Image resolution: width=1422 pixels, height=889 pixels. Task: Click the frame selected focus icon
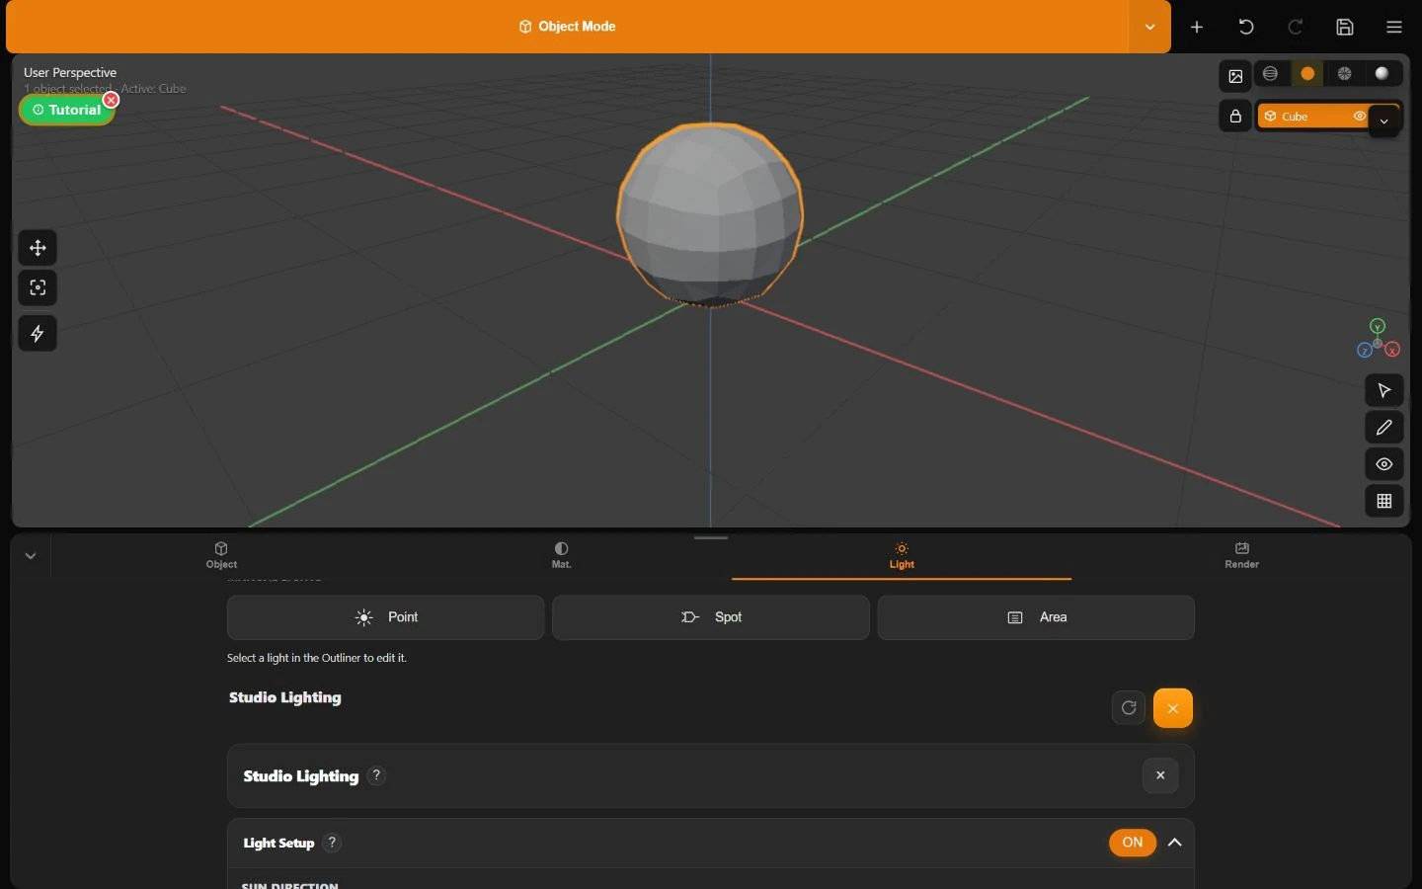[x=38, y=287]
